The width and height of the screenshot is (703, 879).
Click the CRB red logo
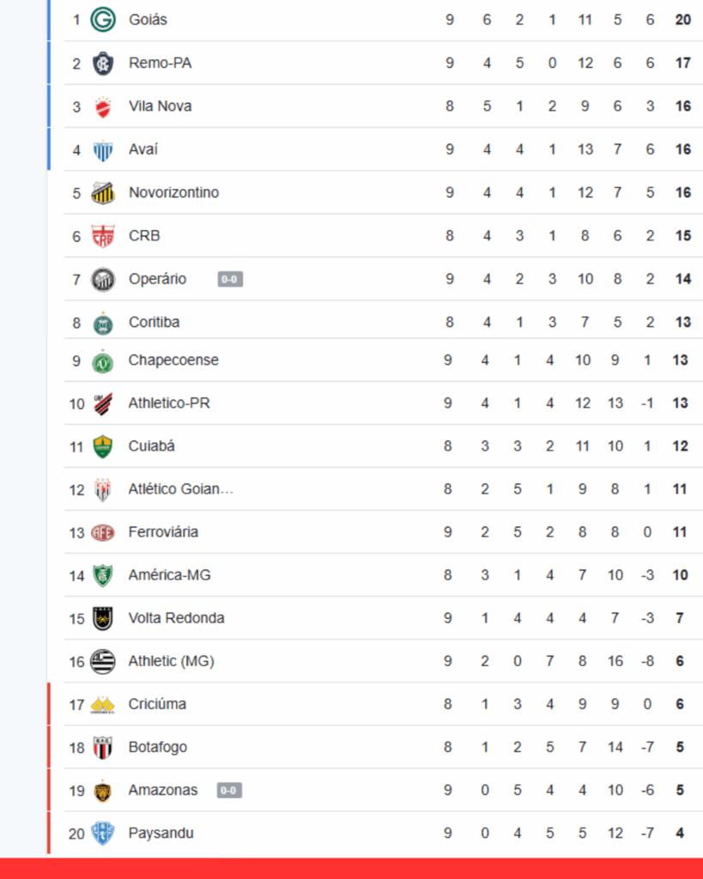coord(103,236)
